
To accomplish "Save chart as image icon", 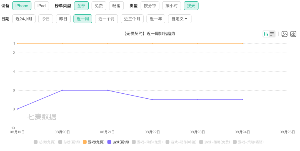I will (x=284, y=34).
